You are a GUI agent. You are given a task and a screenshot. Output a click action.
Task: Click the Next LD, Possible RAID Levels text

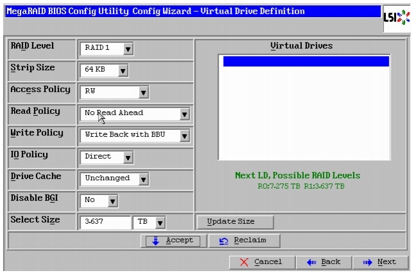pos(297,175)
